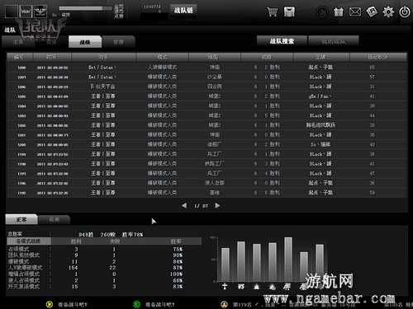Select match row number 1197

point(206,173)
